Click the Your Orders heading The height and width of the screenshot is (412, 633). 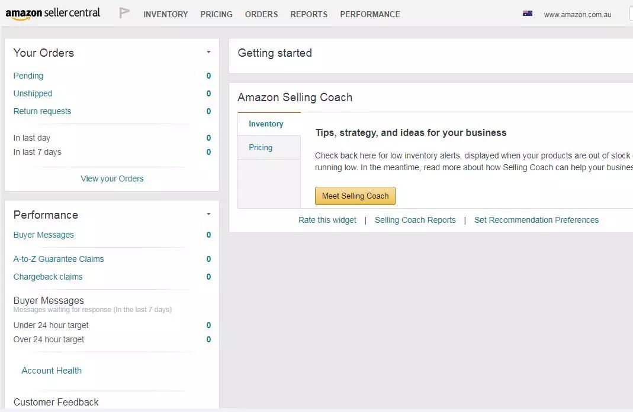click(44, 53)
